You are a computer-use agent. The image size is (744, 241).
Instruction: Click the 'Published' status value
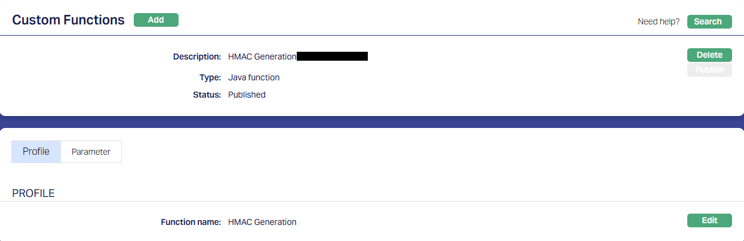click(247, 95)
